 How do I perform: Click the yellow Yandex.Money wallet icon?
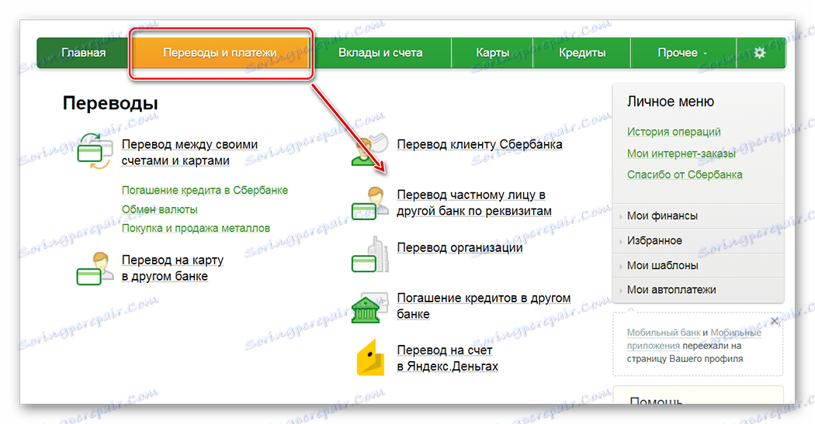point(370,357)
